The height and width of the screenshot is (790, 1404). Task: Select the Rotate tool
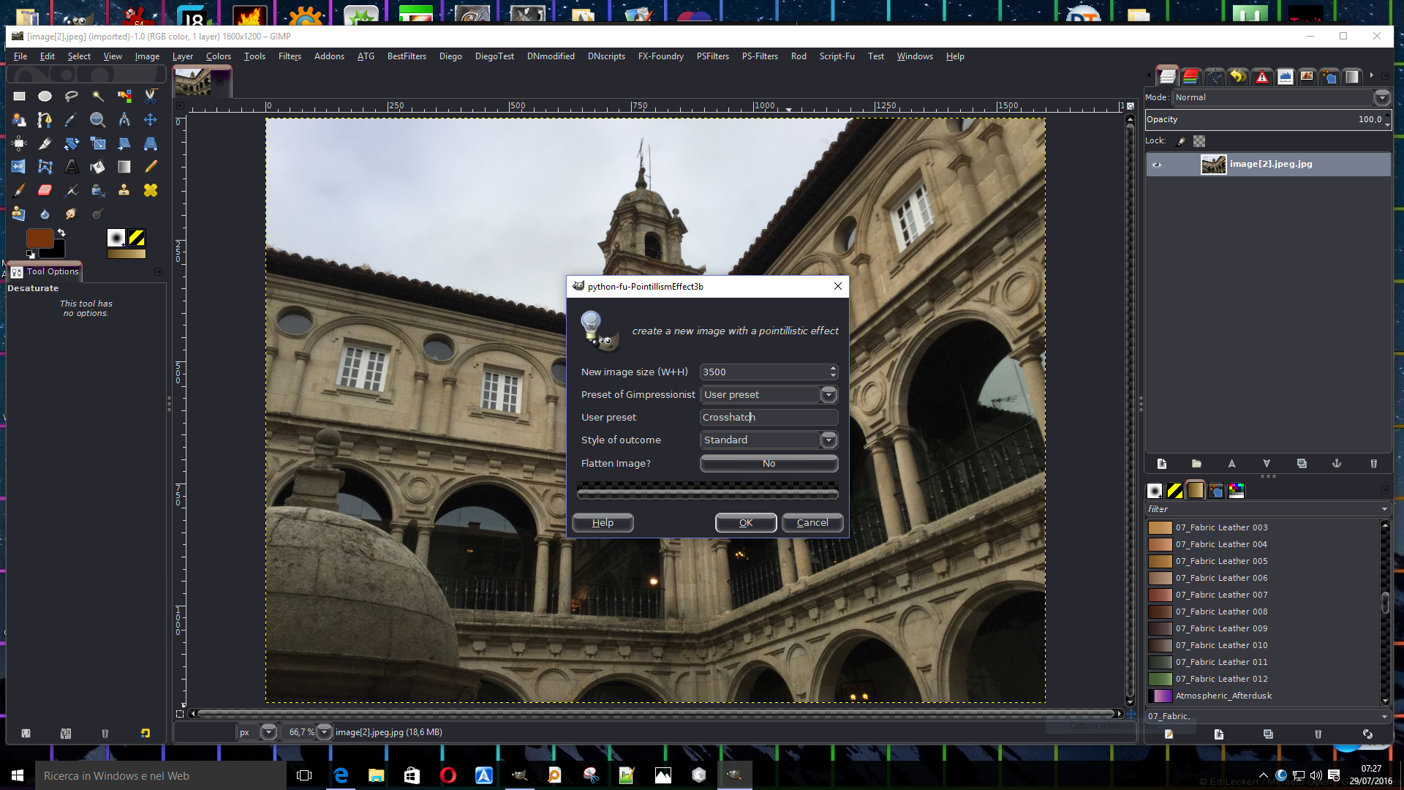[72, 143]
